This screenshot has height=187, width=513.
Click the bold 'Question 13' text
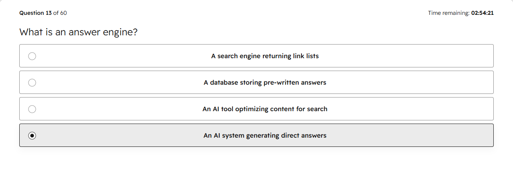tap(35, 13)
